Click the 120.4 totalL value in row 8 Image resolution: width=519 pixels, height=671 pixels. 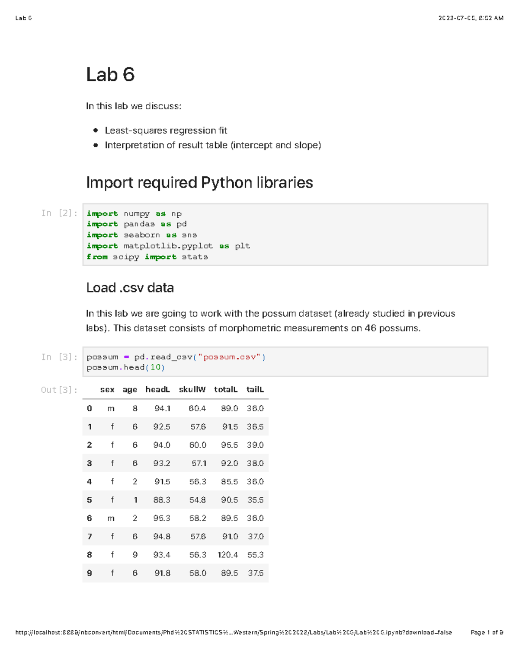[228, 555]
